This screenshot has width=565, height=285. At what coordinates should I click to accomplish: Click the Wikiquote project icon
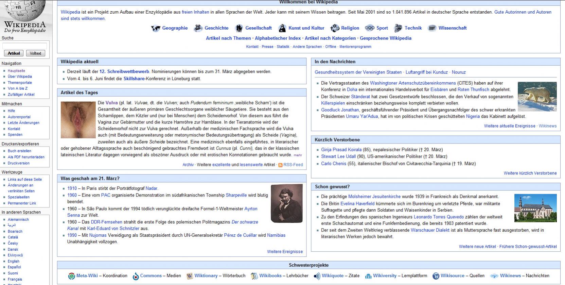[x=317, y=276]
